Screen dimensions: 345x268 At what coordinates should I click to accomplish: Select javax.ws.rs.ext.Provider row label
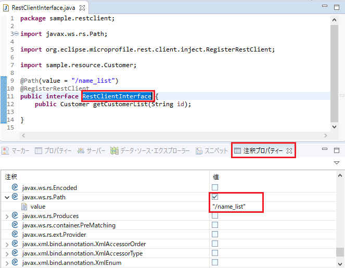click(54, 235)
